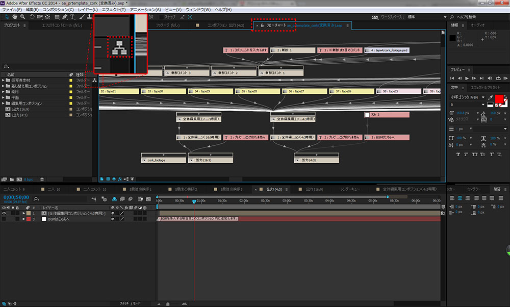The height and width of the screenshot is (307, 510).
Task: Open the workspace dropdown 標準
Action: point(427,17)
